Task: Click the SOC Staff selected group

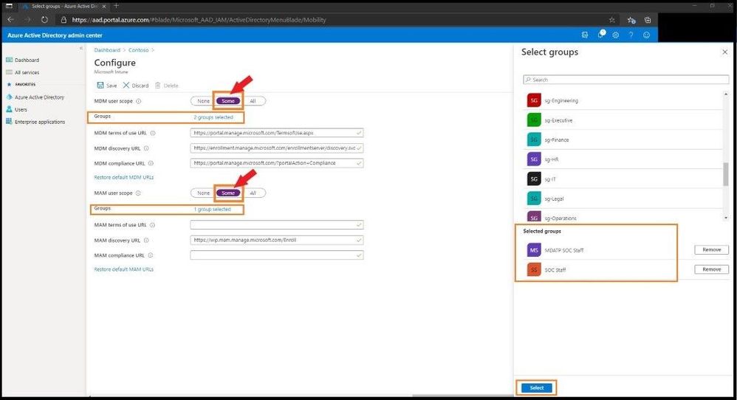Action: 546,270
